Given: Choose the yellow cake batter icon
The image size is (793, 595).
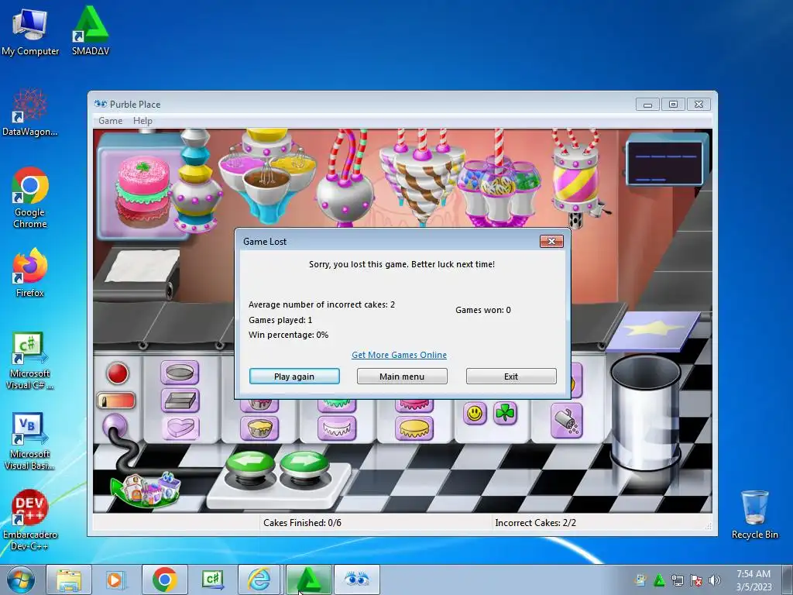Looking at the screenshot, I should tap(259, 428).
